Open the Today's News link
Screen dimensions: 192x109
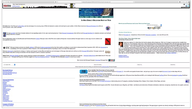pyautogui.click(x=6, y=81)
